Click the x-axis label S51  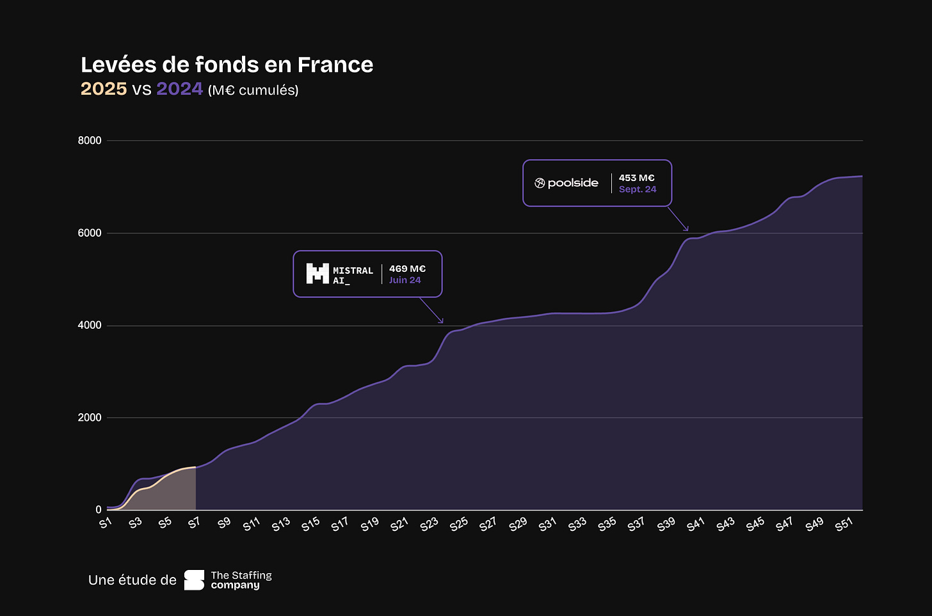[x=844, y=524]
